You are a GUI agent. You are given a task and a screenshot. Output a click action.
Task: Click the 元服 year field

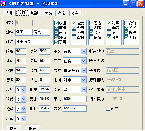45,99
